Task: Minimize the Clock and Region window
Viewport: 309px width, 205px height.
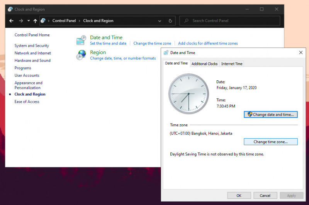Action: click(x=247, y=9)
